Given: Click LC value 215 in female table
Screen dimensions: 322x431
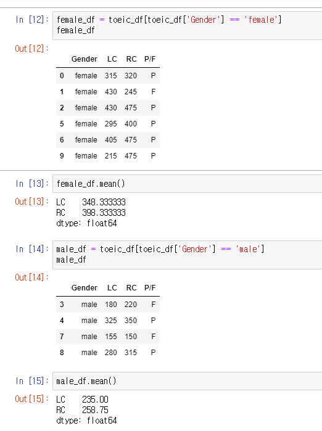Looking at the screenshot, I should coord(111,156).
